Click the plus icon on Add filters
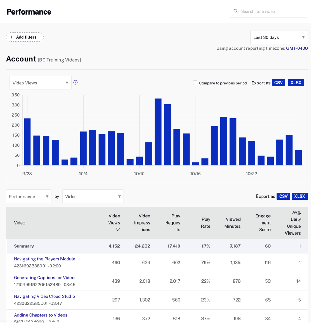 tap(11, 37)
